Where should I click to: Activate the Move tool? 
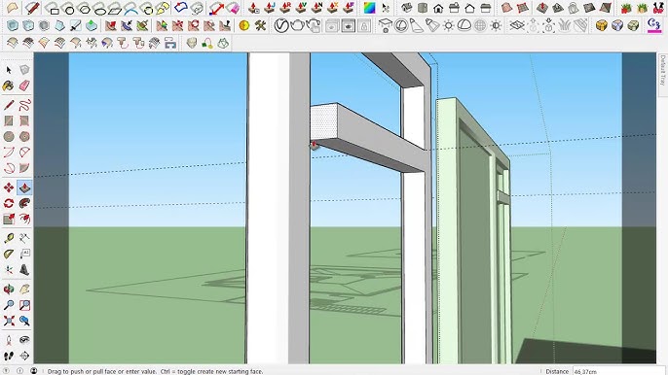9,187
